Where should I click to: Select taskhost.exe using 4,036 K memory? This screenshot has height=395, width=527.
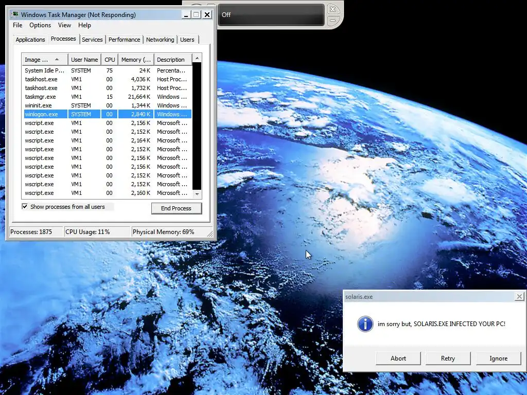(x=108, y=79)
